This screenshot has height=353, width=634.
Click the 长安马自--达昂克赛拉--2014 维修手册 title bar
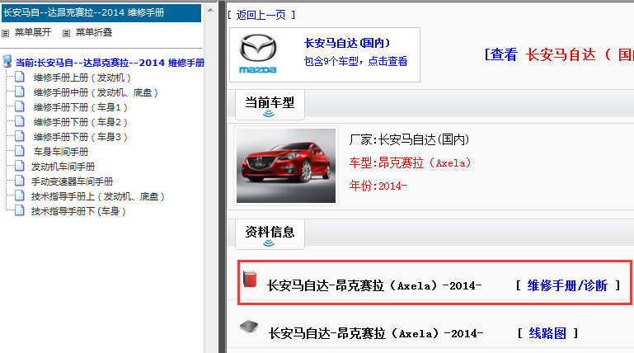pyautogui.click(x=101, y=13)
